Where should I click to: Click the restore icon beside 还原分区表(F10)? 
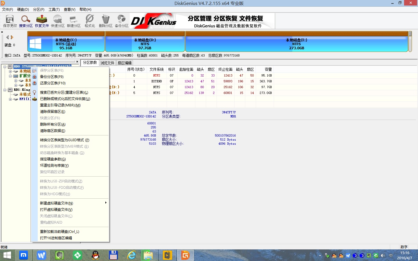[x=35, y=83]
